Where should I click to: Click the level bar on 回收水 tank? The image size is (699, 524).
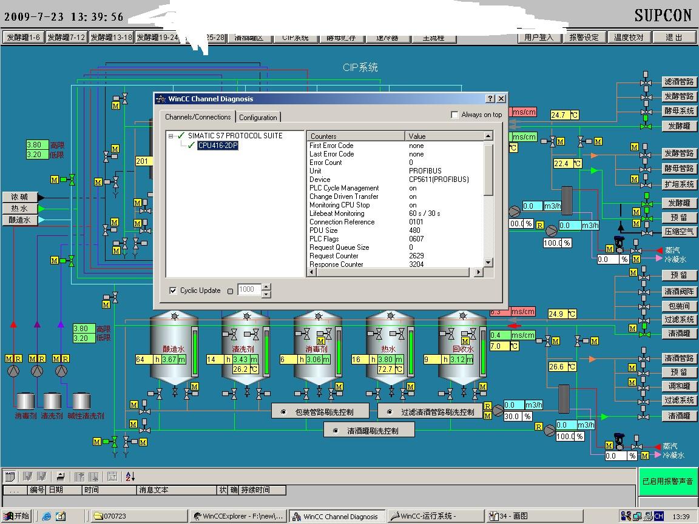pos(483,351)
